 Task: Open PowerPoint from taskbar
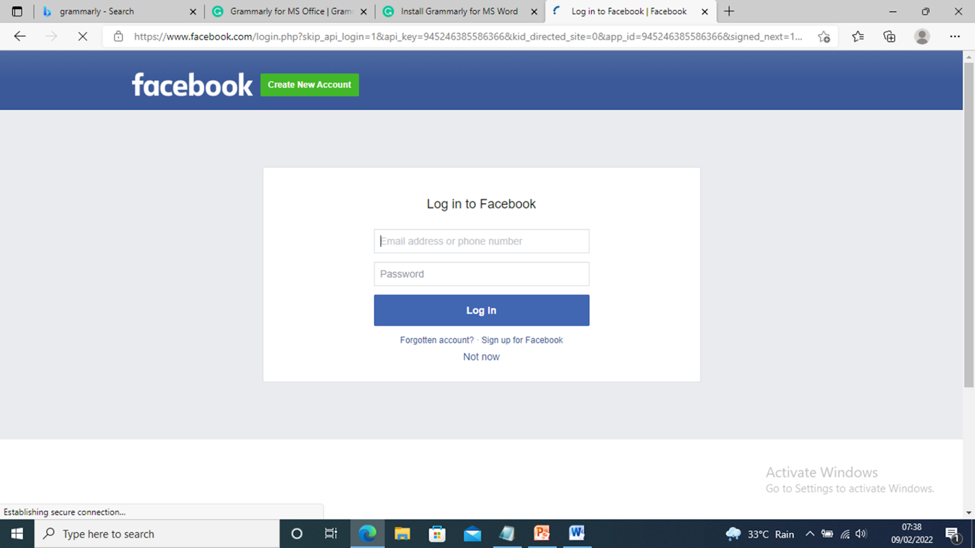[x=542, y=534]
